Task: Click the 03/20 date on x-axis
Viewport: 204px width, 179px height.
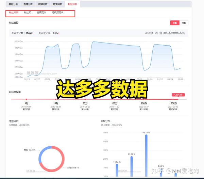Action: click(x=150, y=79)
